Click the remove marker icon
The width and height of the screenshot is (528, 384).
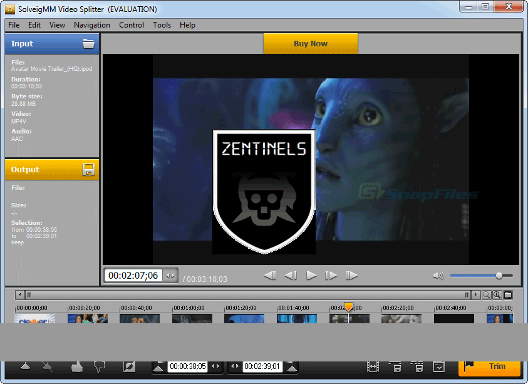48,366
